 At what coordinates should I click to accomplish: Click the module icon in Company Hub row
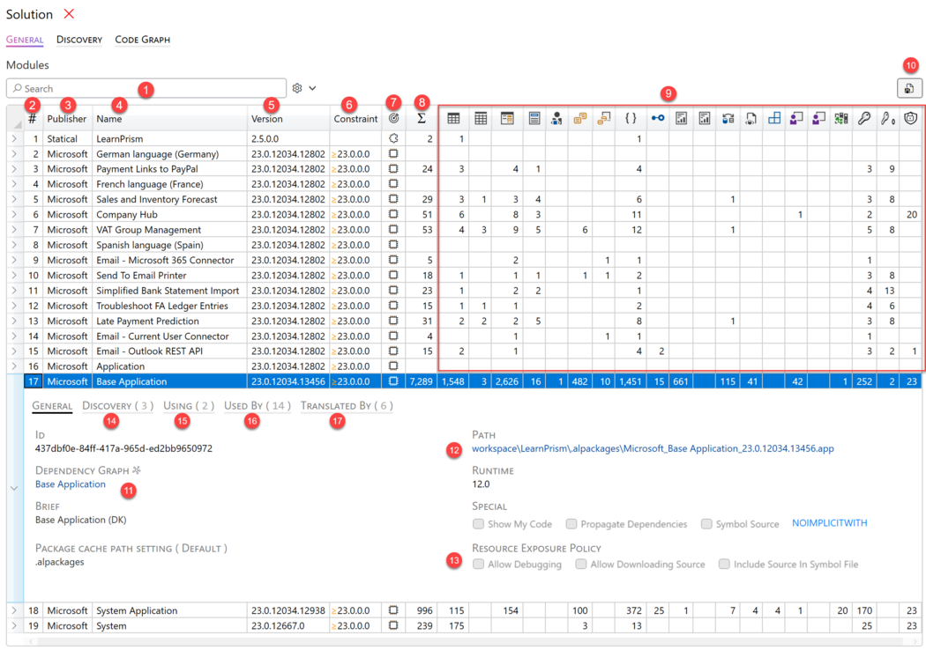[x=393, y=214]
